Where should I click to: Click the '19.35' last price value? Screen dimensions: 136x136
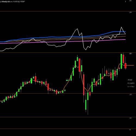click(130, 80)
